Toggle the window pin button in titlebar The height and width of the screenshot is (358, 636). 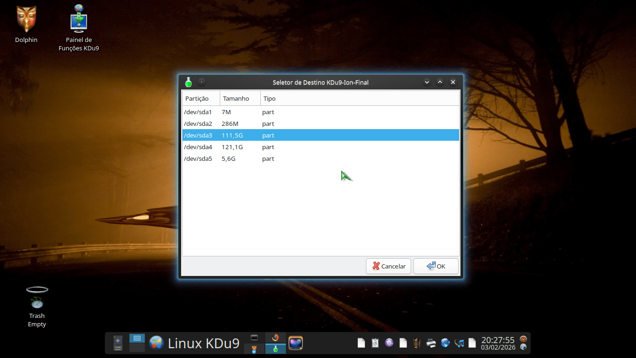point(202,82)
